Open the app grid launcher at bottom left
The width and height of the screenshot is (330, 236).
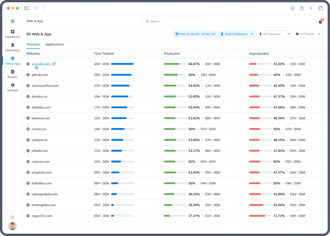[x=12, y=217]
